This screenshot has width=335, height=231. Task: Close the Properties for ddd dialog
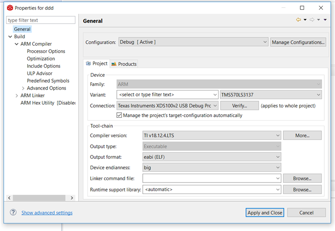[x=321, y=8]
